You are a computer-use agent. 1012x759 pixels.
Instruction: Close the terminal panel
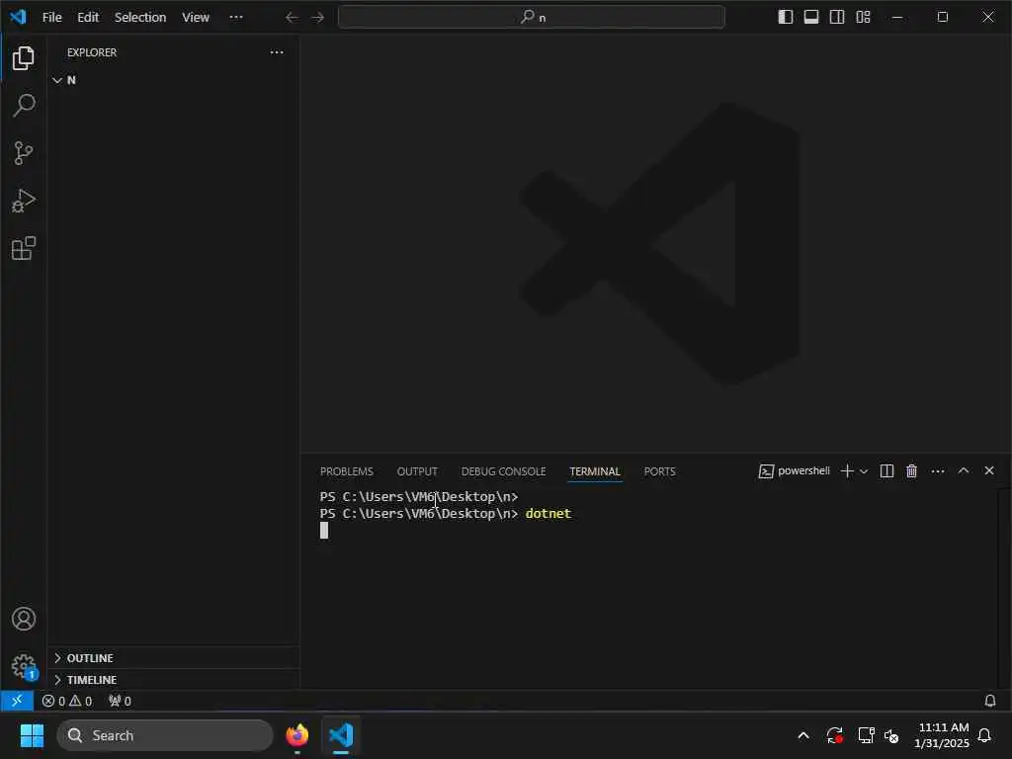[x=988, y=470]
